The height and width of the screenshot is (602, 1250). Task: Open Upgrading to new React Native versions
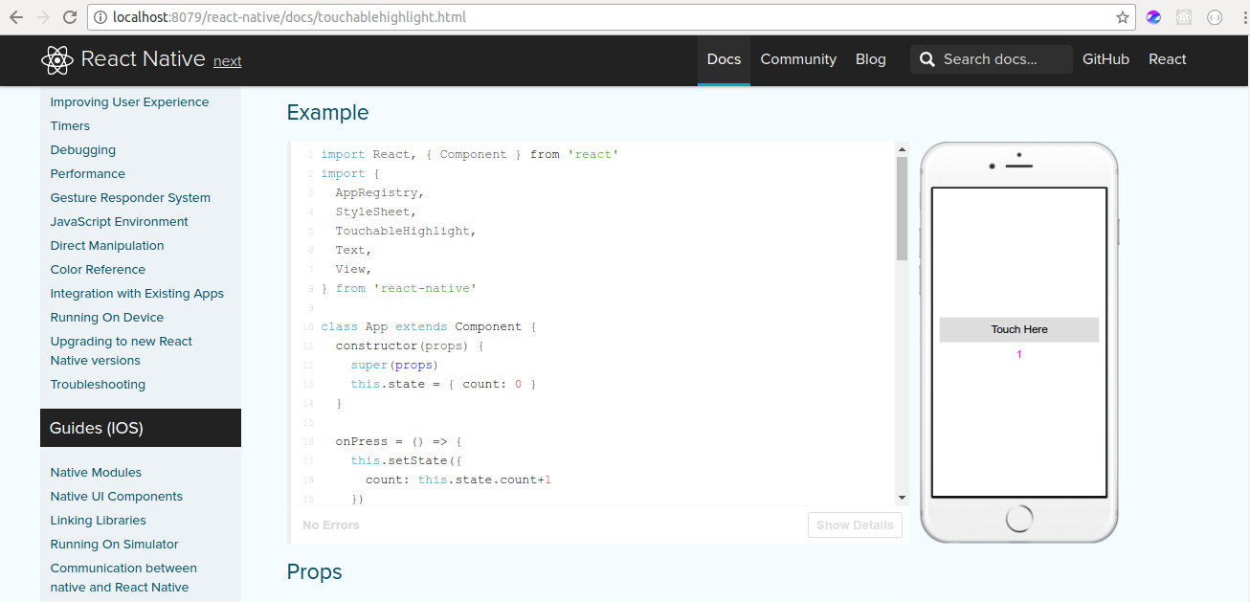coord(122,351)
